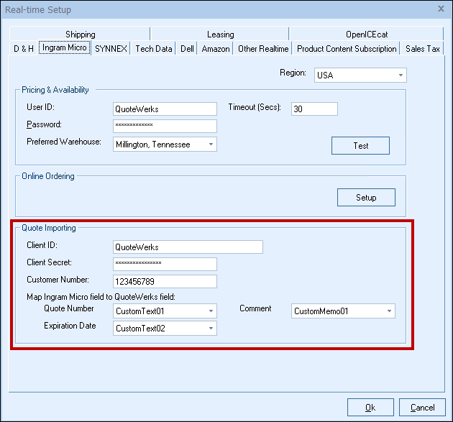Screen dimensions: 453x422
Task: Open the Other Realtime tab
Action: 263,48
